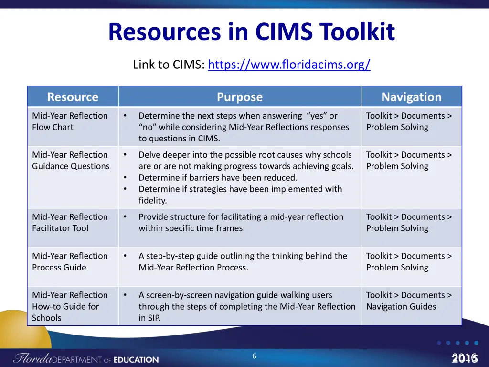The height and width of the screenshot is (367, 489).
Task: Click the slide title "Resources in CIMS Toolkit"
Action: [x=251, y=32]
